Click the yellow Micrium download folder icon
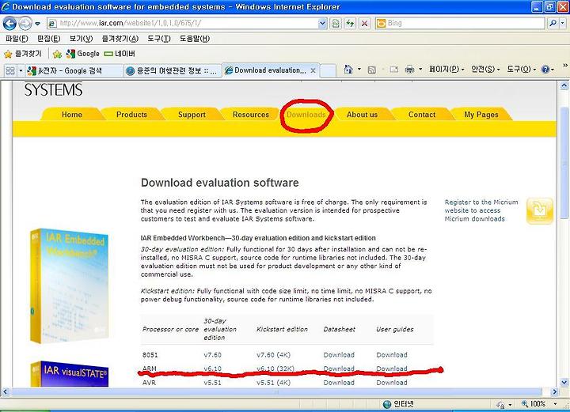Viewport: 570px width, 412px height. tap(539, 211)
